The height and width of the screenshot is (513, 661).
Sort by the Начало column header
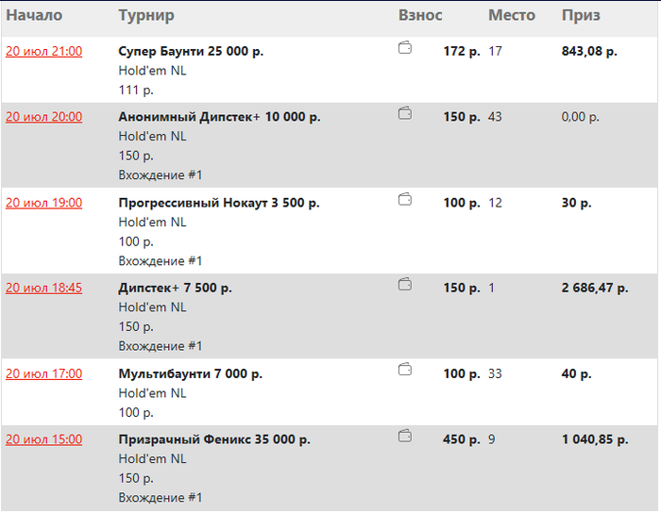coord(34,16)
